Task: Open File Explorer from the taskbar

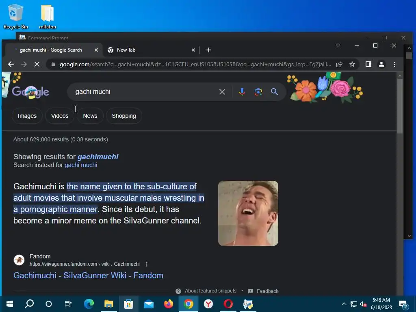Action: [x=108, y=304]
